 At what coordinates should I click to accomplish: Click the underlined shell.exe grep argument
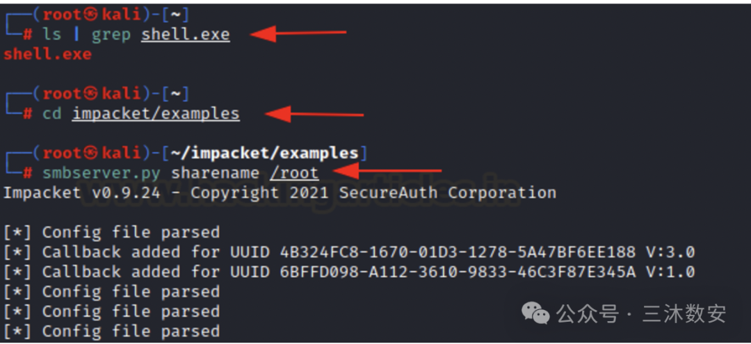click(x=186, y=35)
